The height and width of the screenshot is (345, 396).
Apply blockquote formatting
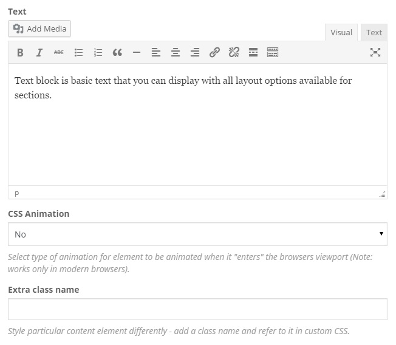click(117, 53)
